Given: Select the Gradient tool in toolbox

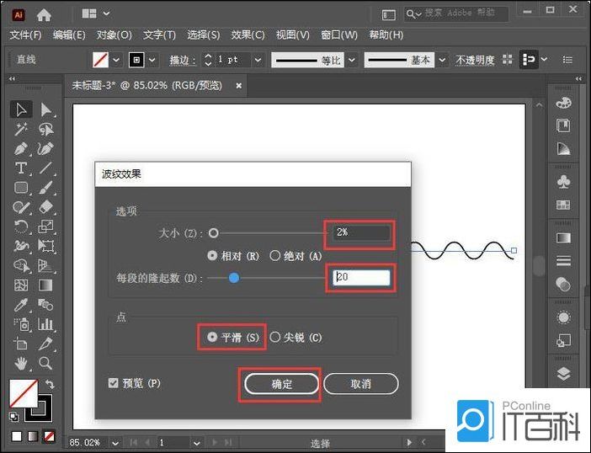Looking at the screenshot, I should 45,285.
